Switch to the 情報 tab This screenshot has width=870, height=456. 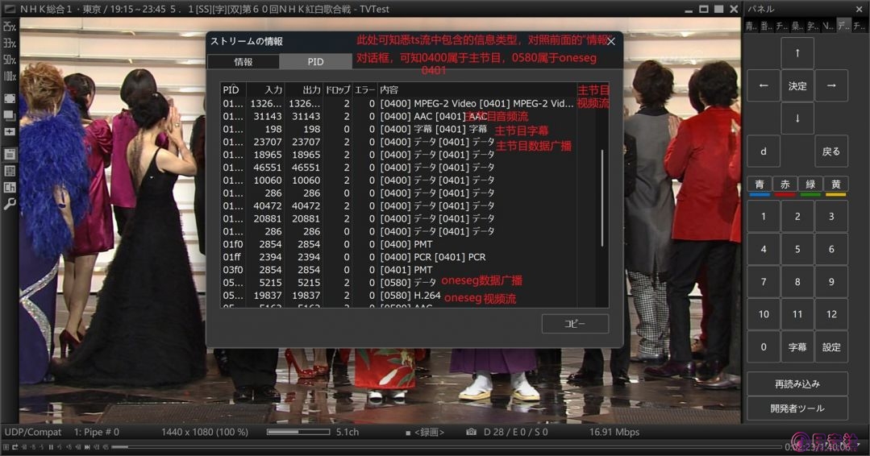click(243, 61)
